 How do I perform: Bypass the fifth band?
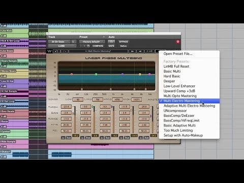pos(146,138)
